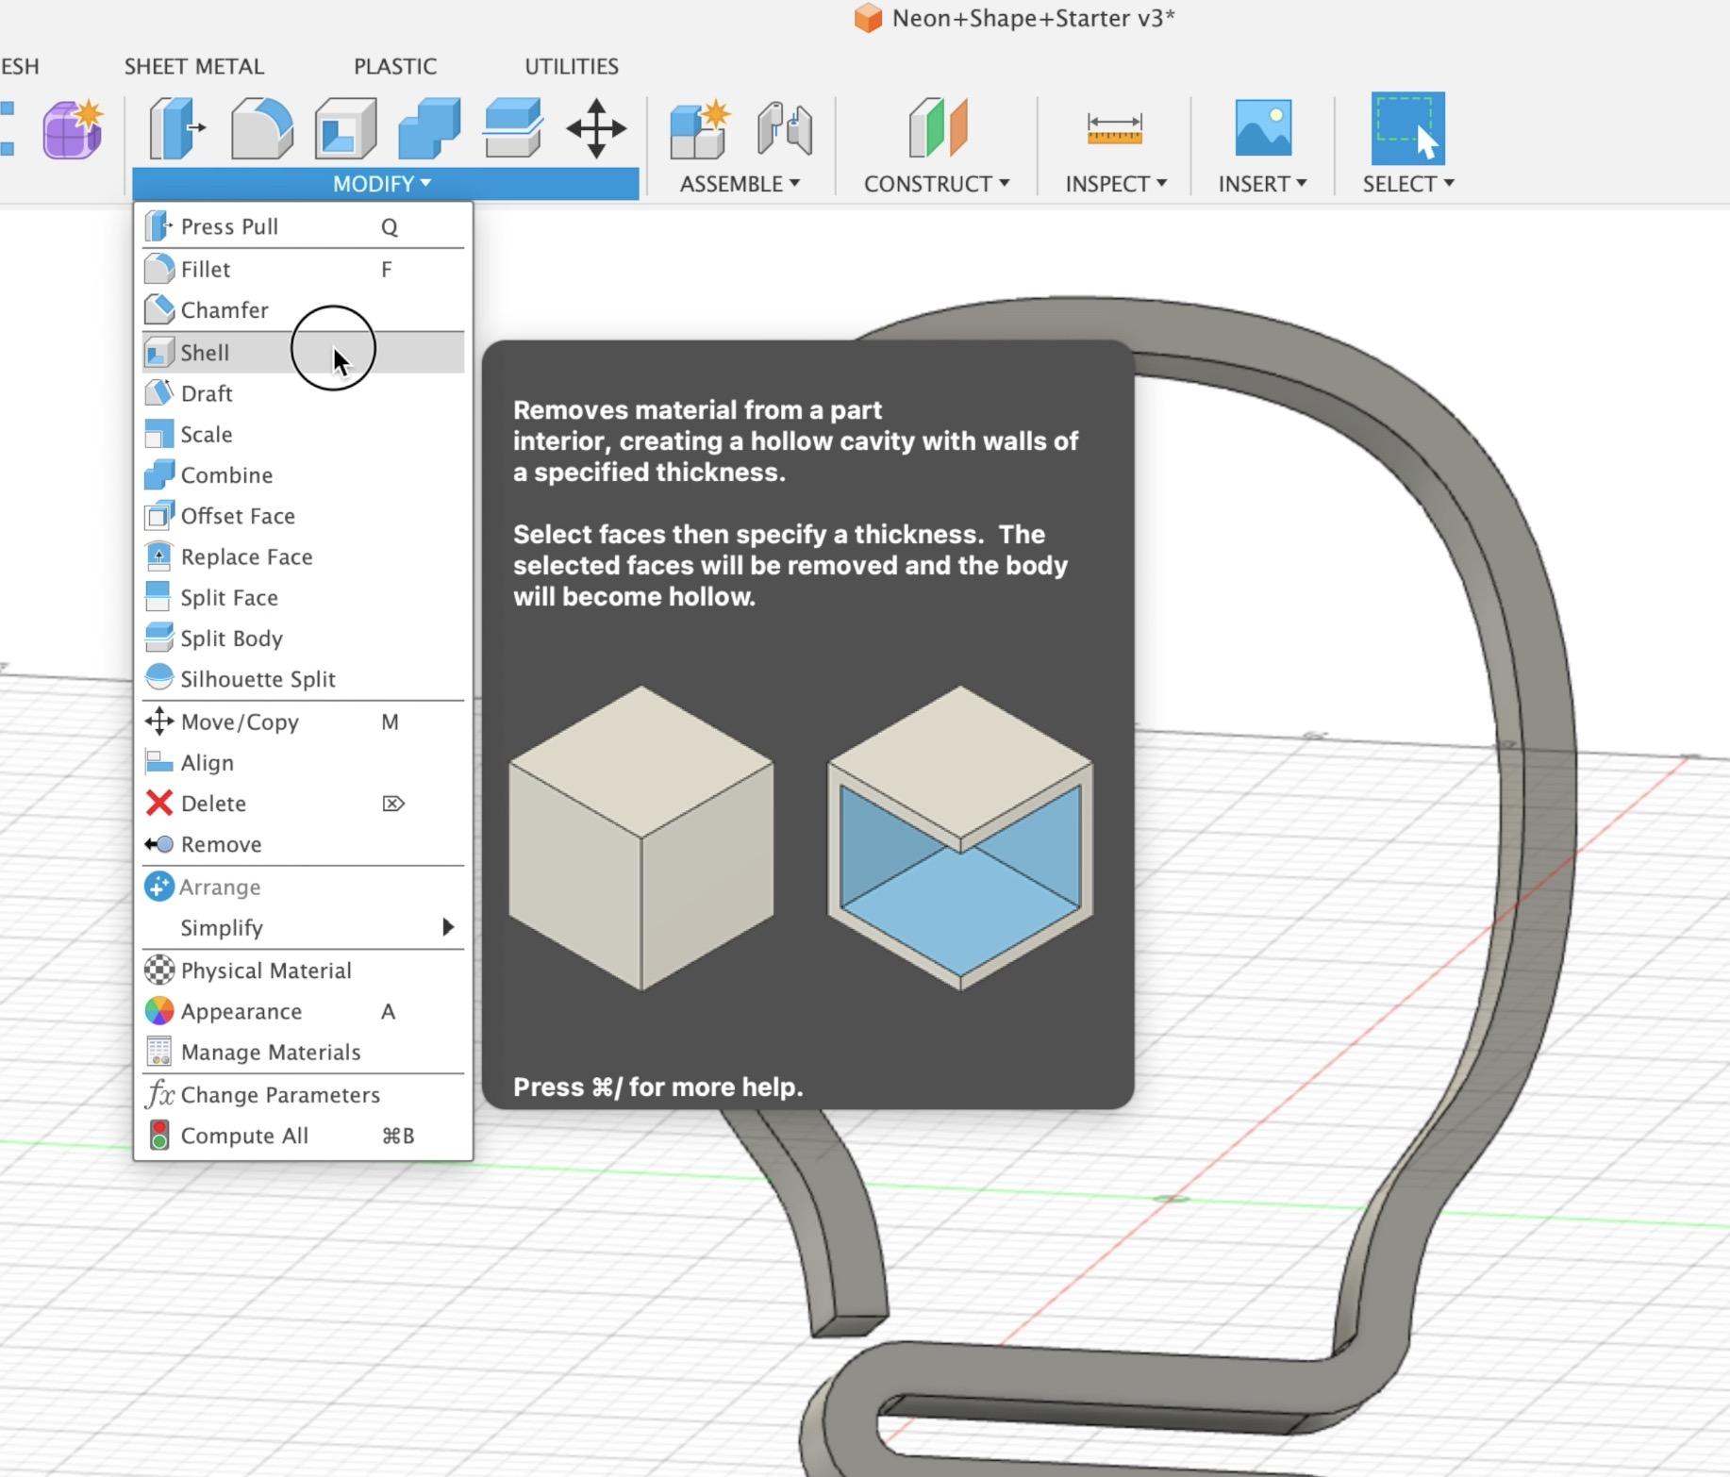The image size is (1730, 1477).
Task: Click the Shell tool icon in the toolbar
Action: [346, 127]
